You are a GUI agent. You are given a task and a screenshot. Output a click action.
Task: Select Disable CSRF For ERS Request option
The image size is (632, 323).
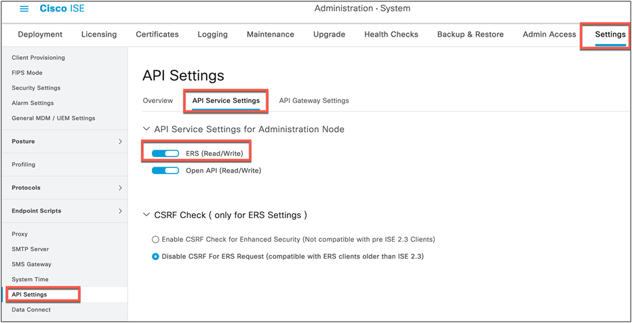(x=155, y=256)
